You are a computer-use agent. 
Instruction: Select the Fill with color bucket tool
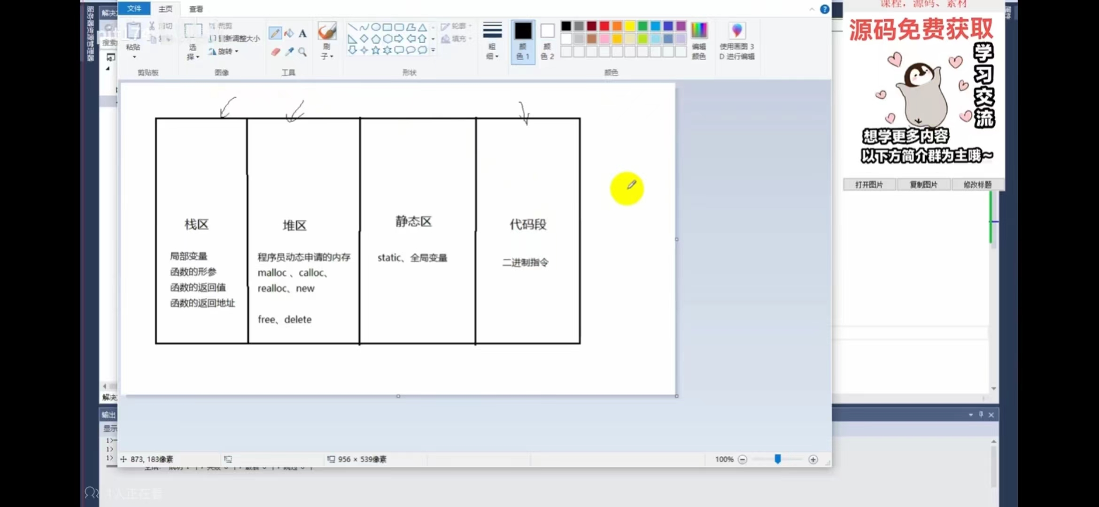[289, 33]
